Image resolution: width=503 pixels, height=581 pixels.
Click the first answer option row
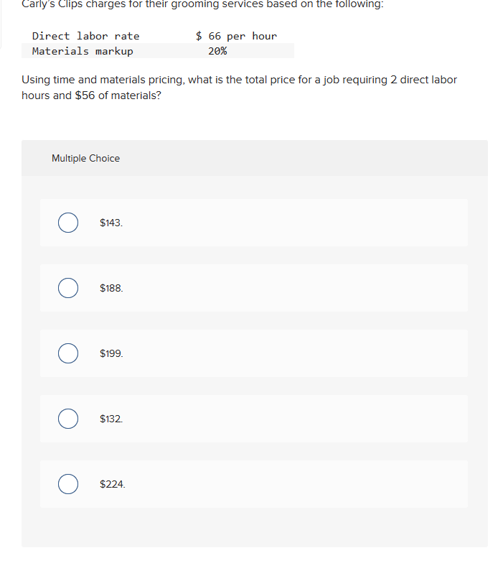[x=254, y=223]
